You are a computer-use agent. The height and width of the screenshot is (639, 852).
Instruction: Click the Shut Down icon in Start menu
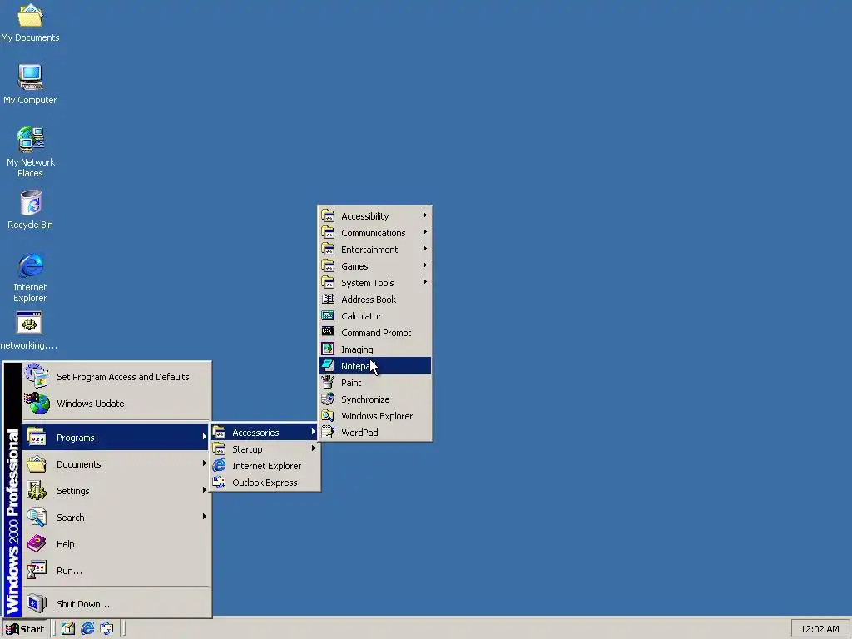[x=37, y=603]
